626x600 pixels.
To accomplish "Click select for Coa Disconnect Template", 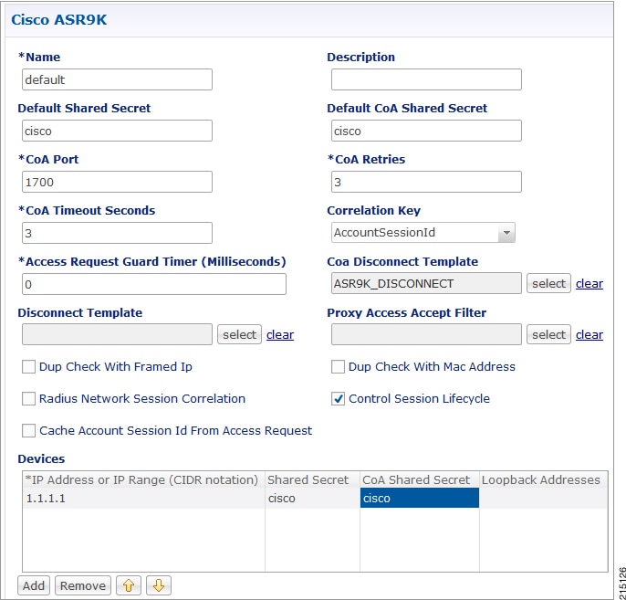I will [548, 284].
